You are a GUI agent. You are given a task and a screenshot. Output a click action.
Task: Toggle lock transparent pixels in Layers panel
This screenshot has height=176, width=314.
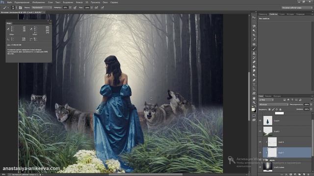coord(269,110)
